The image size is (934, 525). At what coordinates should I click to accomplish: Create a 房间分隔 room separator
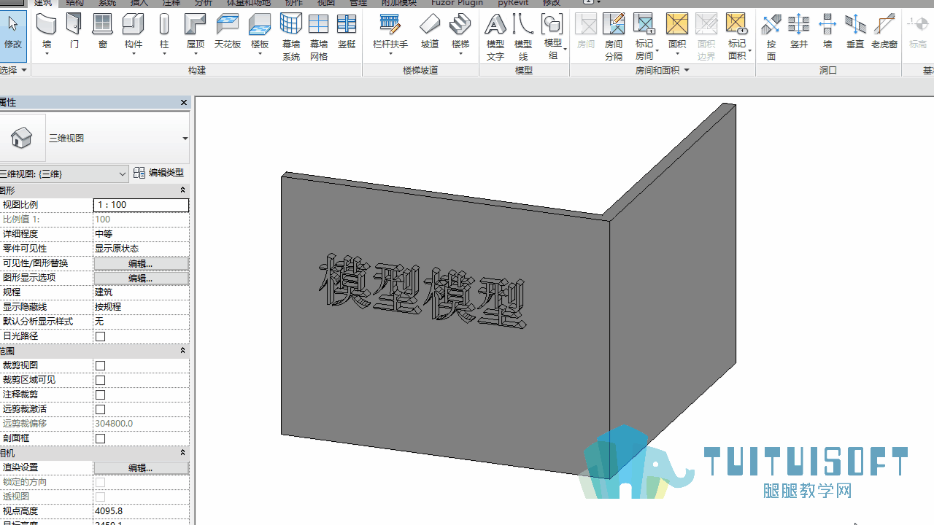[x=614, y=36]
